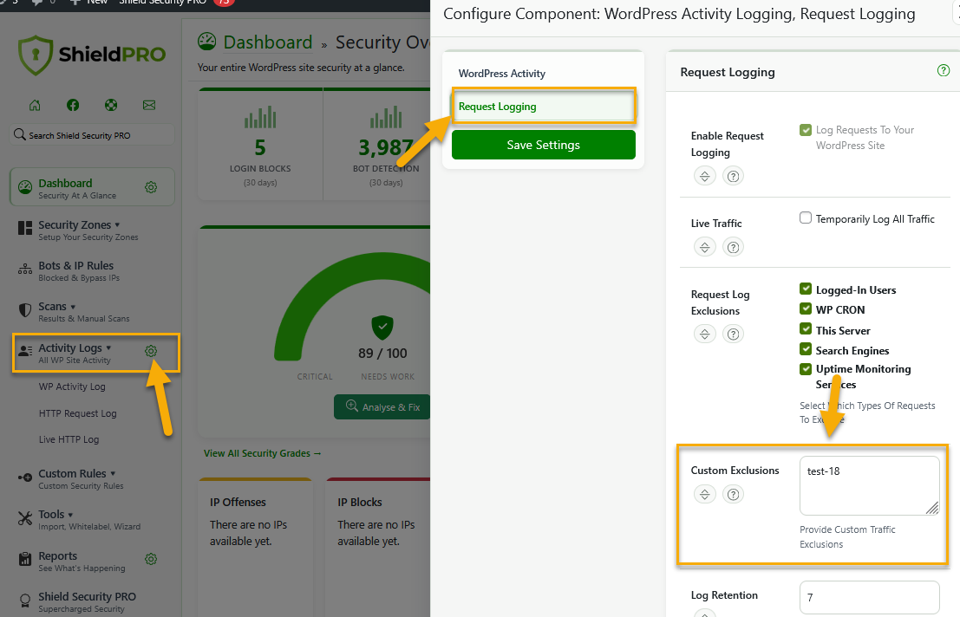This screenshot has height=617, width=960.
Task: Click IP Offenses card heading
Action: [238, 502]
